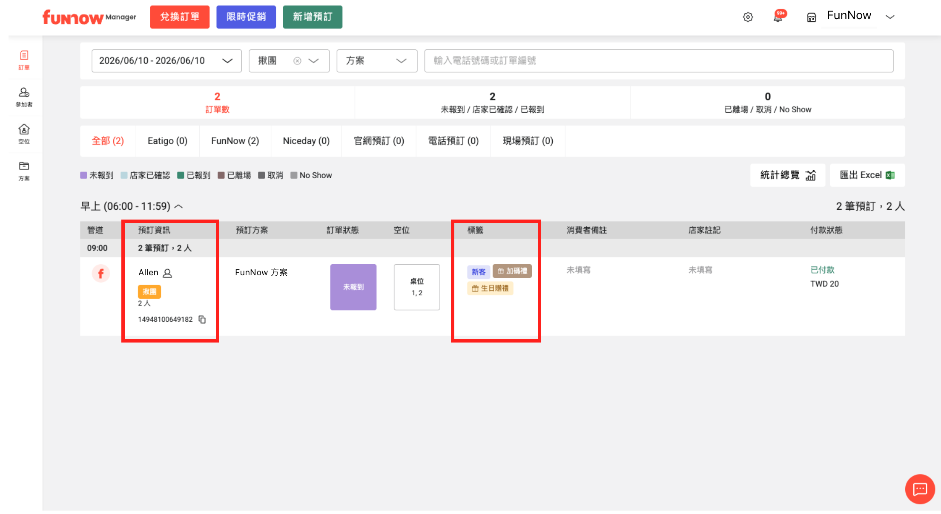941x514 pixels.
Task: Switch to the 全部 (2) tab
Action: point(108,141)
